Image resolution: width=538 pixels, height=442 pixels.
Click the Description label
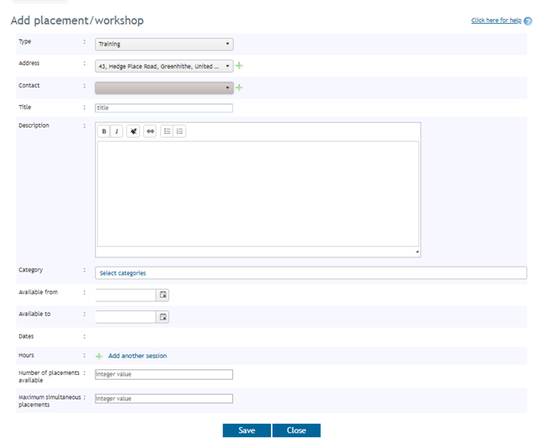[x=34, y=125]
